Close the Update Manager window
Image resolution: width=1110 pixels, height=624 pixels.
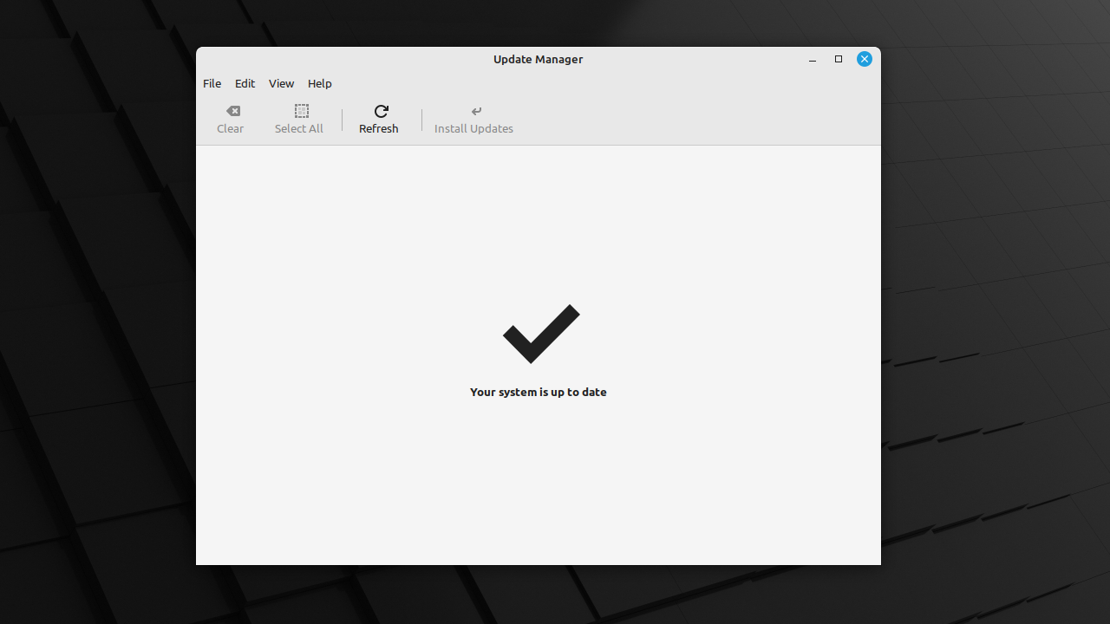(865, 59)
